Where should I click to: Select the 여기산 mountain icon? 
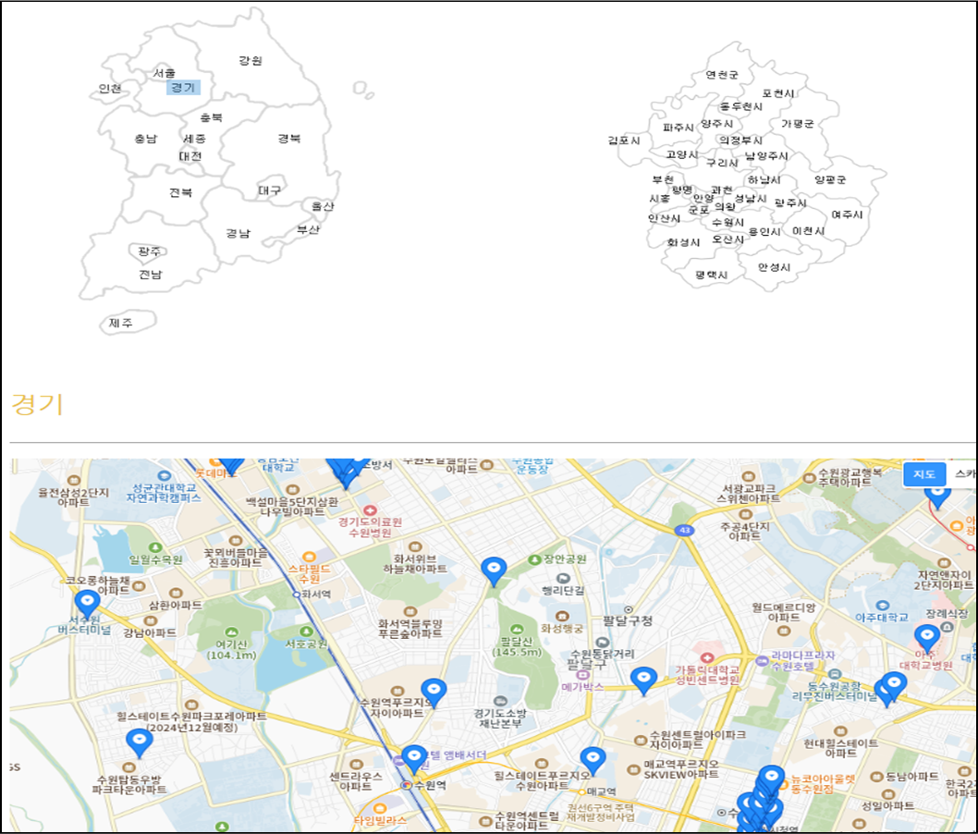coord(231,632)
